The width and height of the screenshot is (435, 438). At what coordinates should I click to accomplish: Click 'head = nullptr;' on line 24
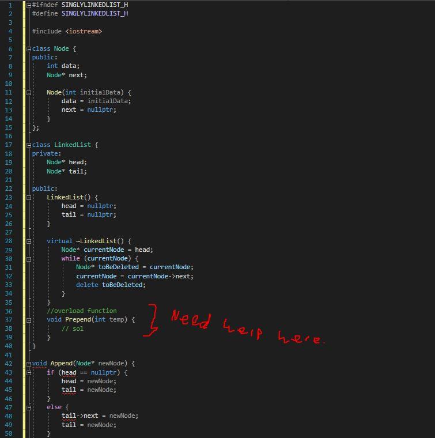(x=89, y=206)
